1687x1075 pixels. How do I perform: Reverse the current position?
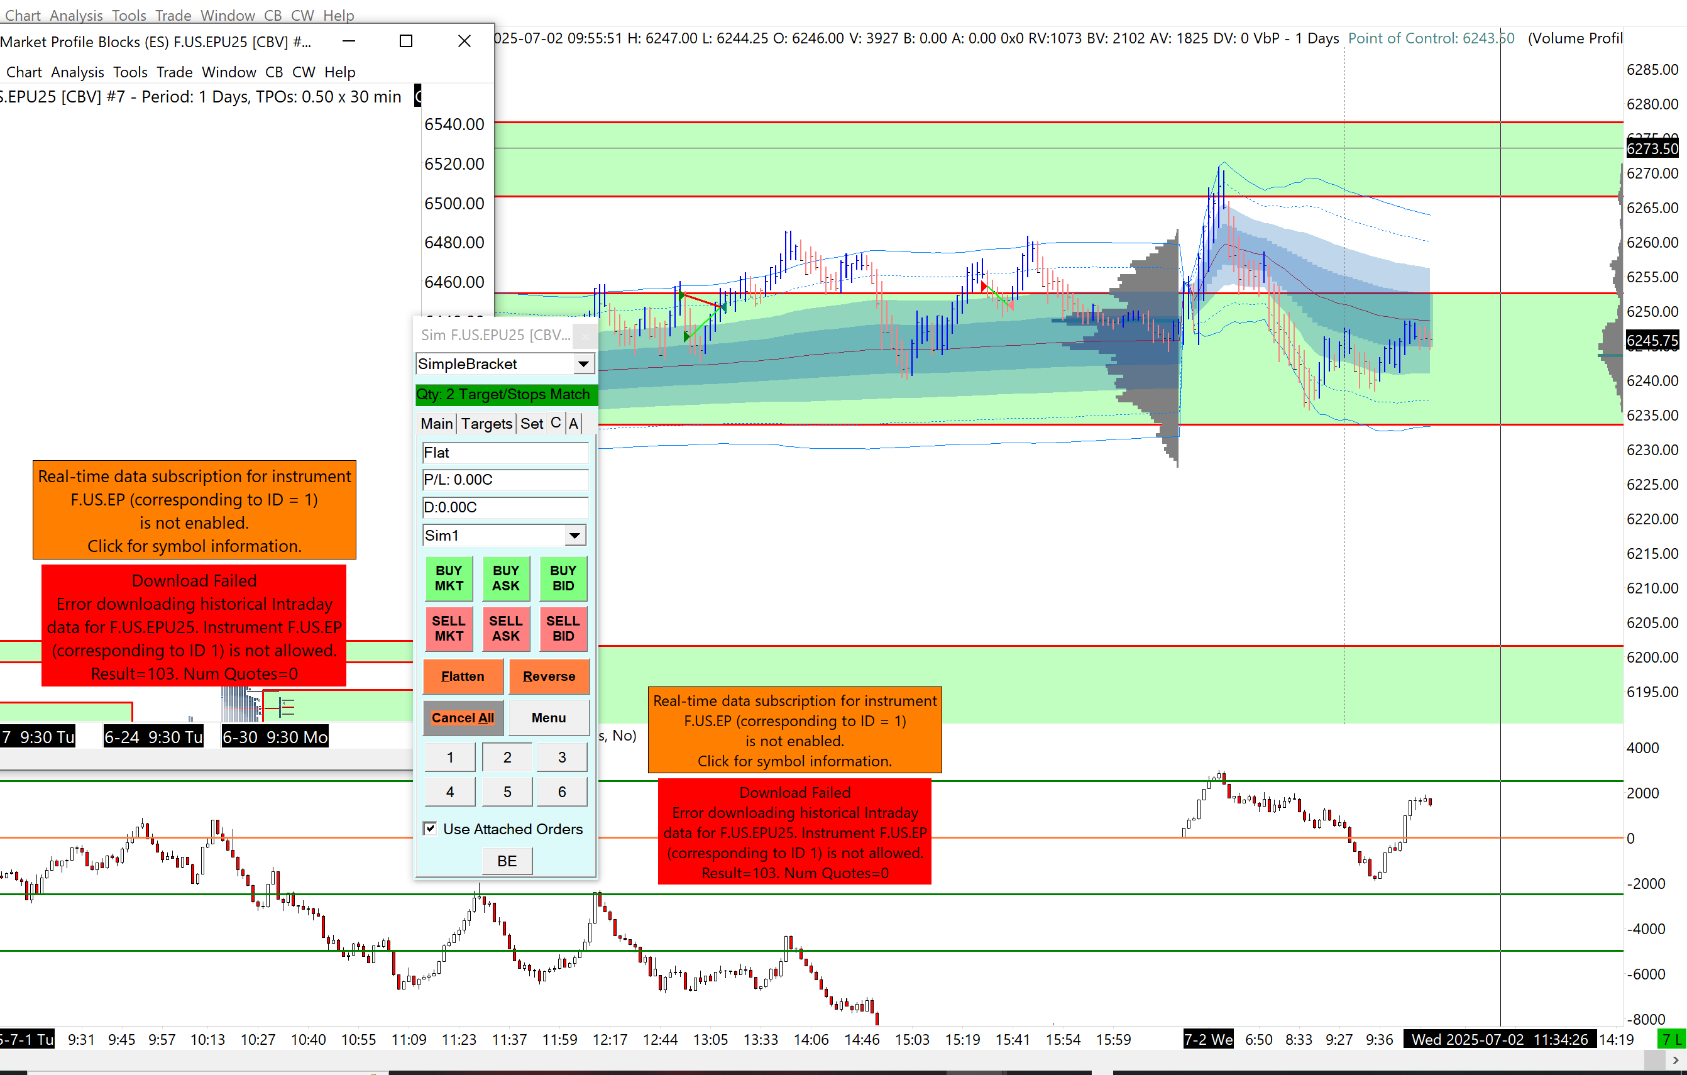click(549, 676)
